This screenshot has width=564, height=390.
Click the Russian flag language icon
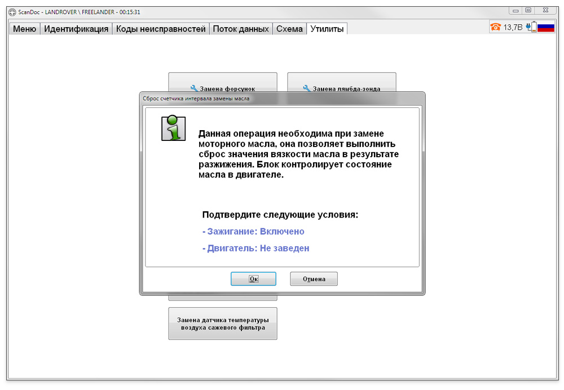point(546,27)
